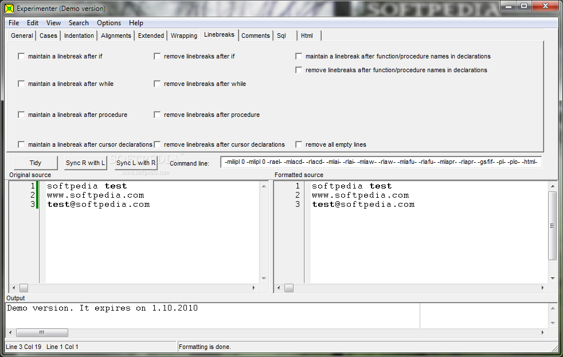Switch to the Comments tab
This screenshot has height=357, width=563.
(x=255, y=36)
